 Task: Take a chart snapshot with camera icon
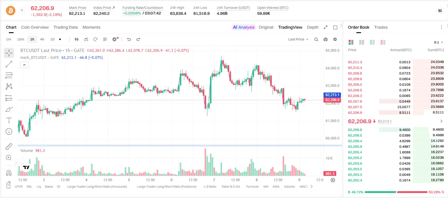click(x=326, y=39)
